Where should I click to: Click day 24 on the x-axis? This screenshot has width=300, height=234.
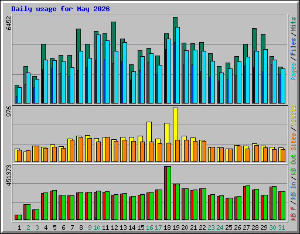click(x=220, y=228)
